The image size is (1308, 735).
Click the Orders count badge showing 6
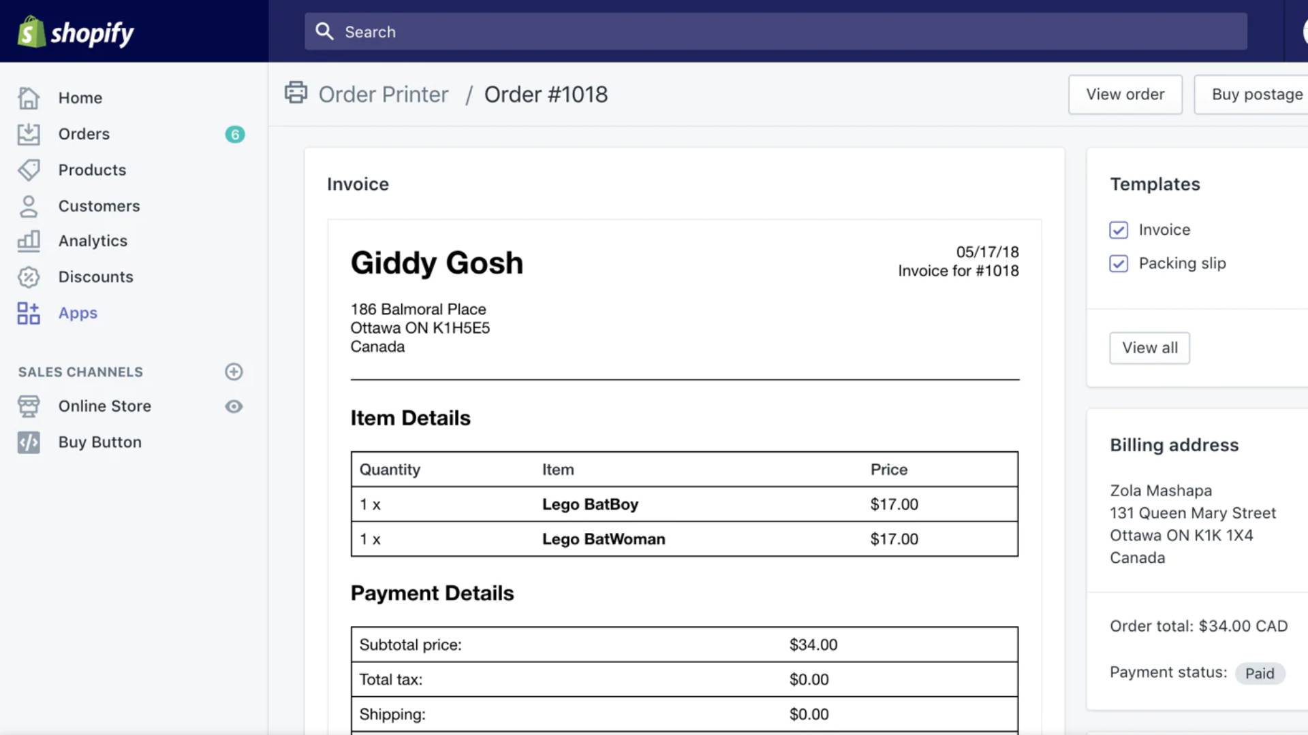[235, 134]
